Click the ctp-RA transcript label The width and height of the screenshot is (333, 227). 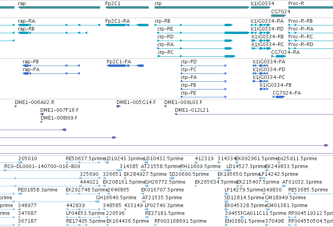(x=166, y=45)
